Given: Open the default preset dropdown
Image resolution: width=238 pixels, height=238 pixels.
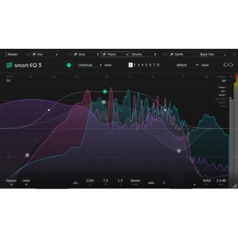Looking at the screenshot, I should point(187,65).
